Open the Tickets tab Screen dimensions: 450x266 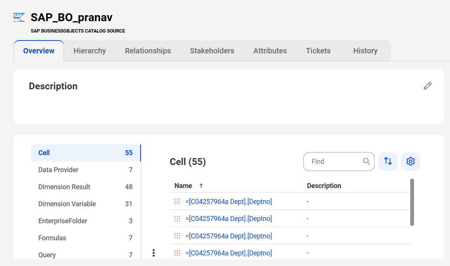click(318, 51)
